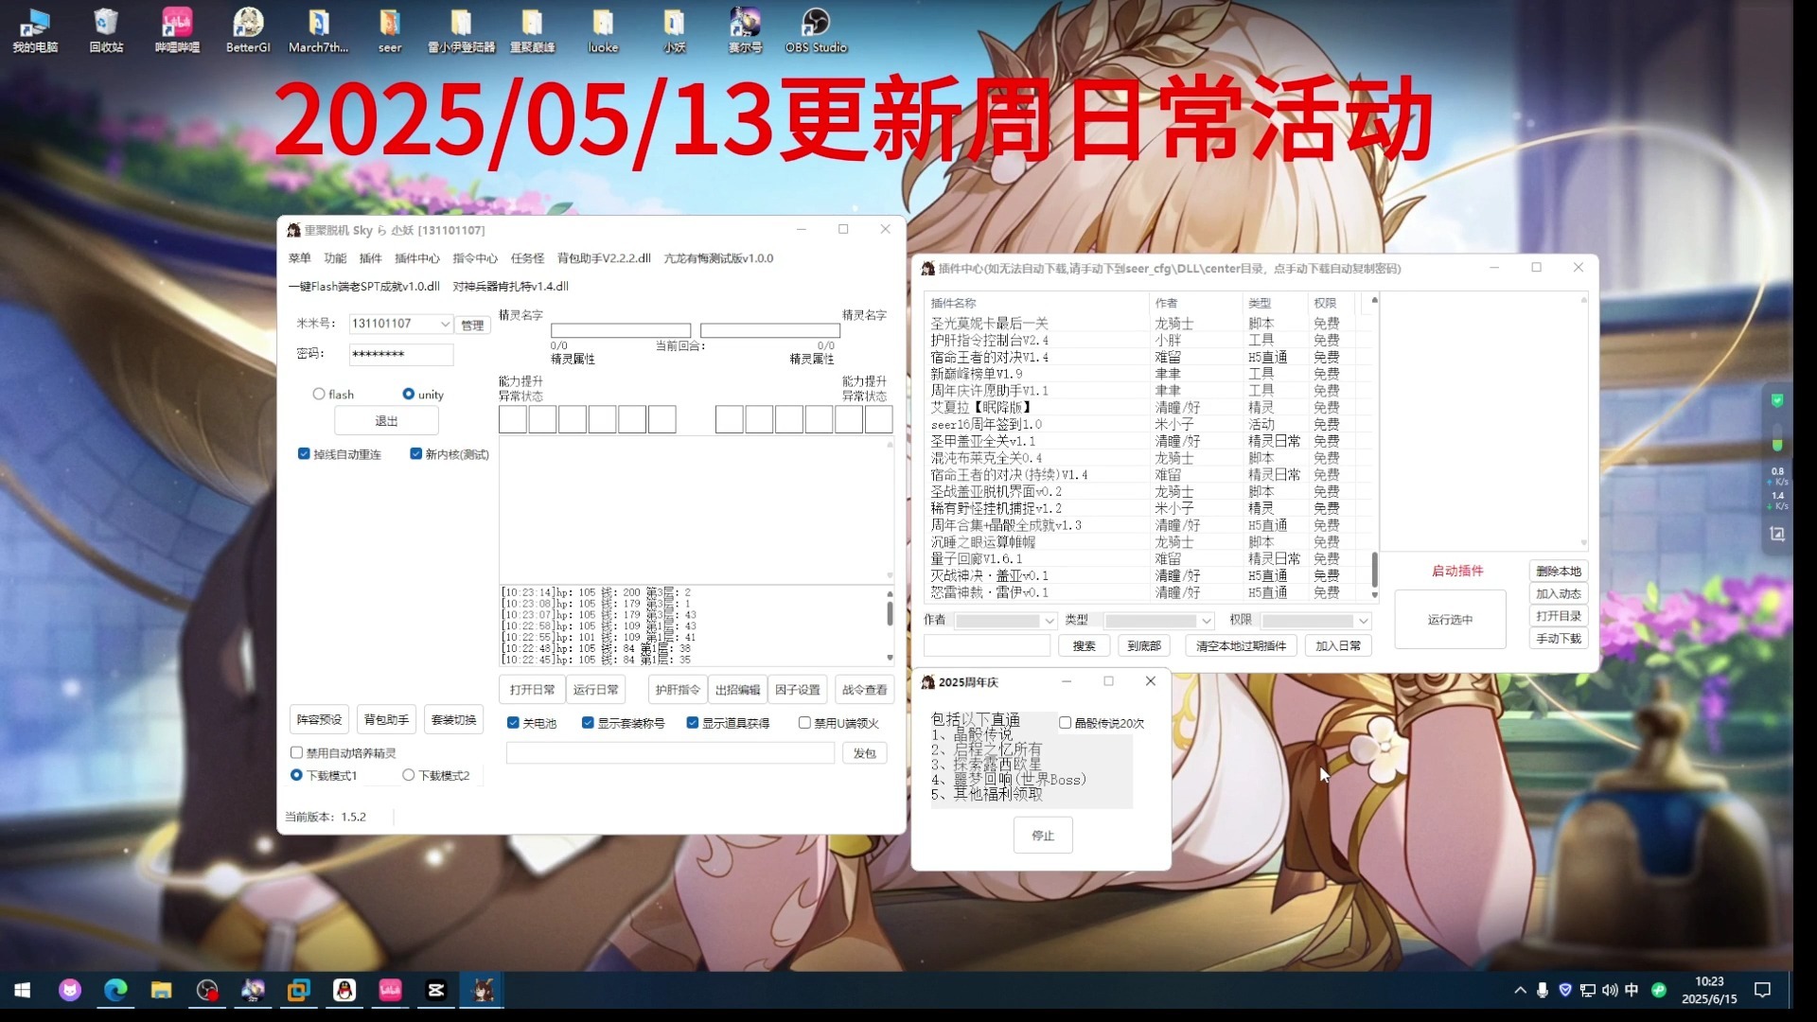Open the 任务怪 menu
Viewport: 1817px width, 1022px height.
coord(527,258)
